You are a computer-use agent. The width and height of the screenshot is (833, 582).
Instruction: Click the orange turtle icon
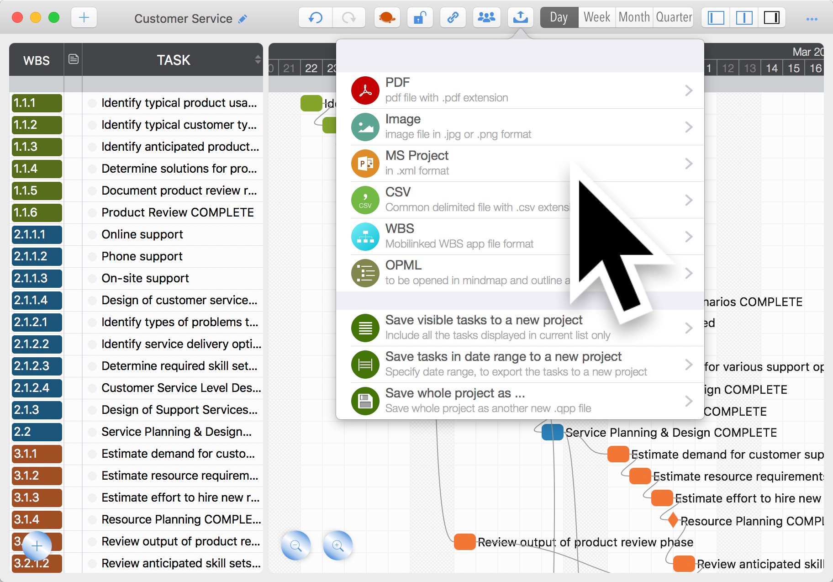[387, 18]
